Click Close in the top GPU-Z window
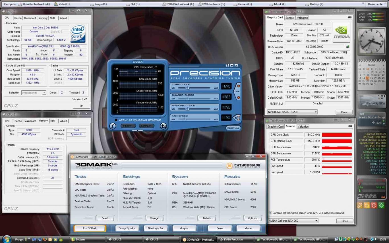389x243 pixels. (344, 112)
